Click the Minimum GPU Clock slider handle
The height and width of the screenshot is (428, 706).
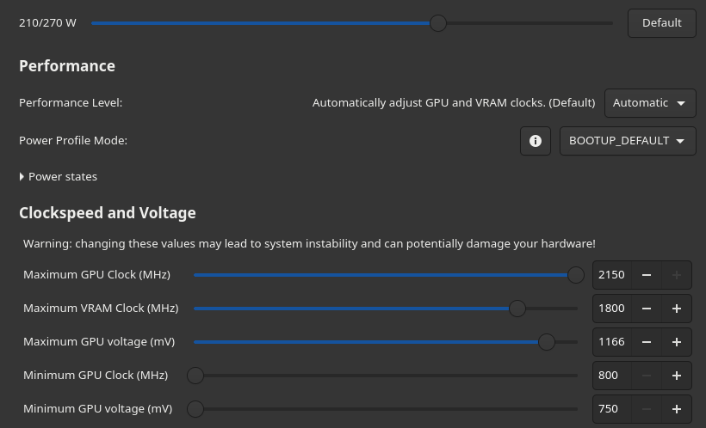point(195,376)
